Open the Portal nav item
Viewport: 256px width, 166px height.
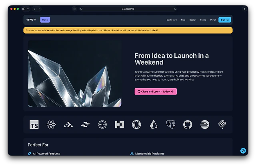click(213, 20)
